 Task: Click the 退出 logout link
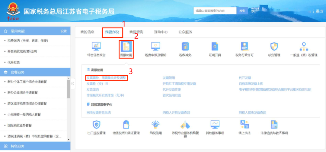point(319,11)
